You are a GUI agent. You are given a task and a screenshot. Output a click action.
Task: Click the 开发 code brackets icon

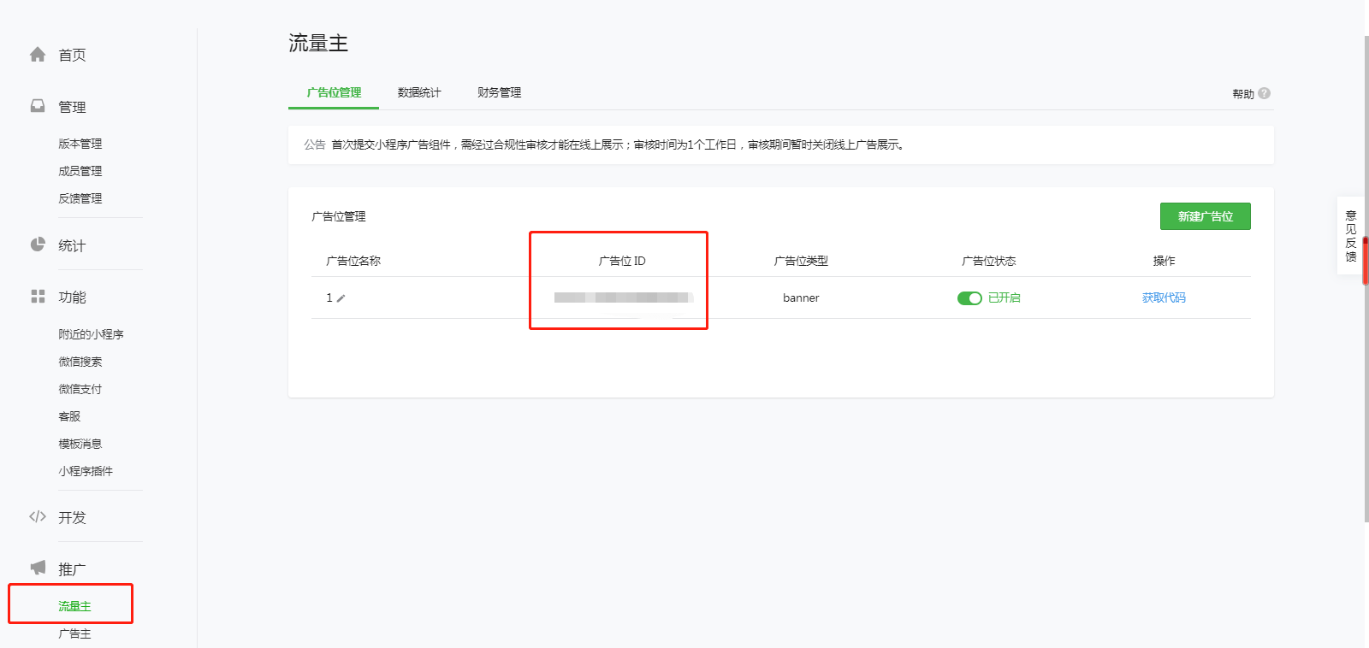[x=38, y=516]
